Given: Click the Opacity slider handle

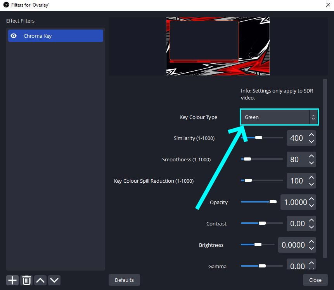Looking at the screenshot, I should (x=273, y=202).
